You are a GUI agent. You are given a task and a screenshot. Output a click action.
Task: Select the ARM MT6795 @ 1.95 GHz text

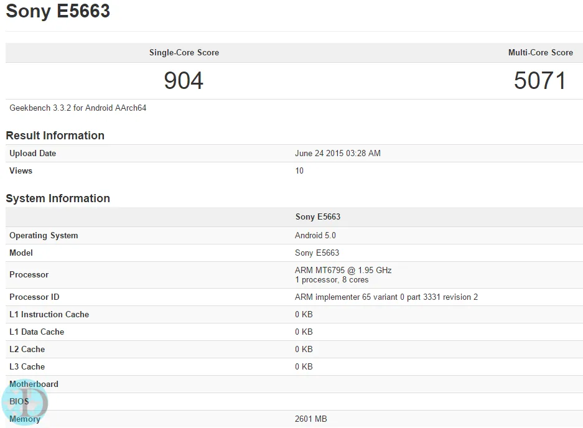343,271
